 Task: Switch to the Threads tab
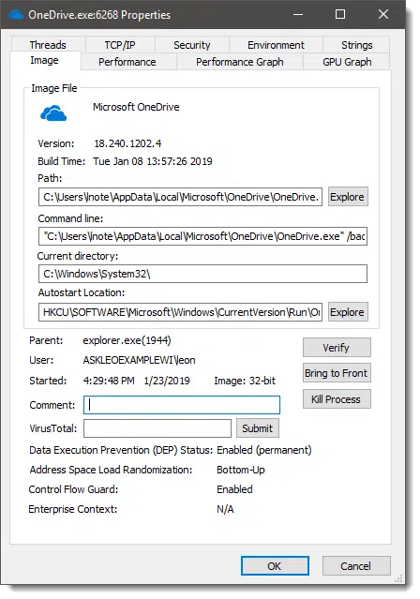click(x=48, y=45)
